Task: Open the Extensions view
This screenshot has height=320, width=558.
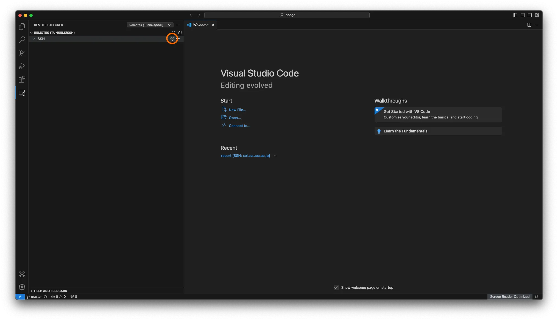Action: (22, 80)
